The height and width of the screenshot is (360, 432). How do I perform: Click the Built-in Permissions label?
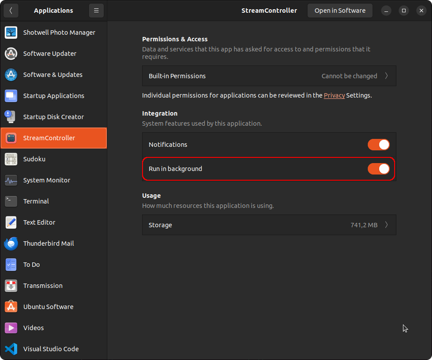click(x=177, y=76)
